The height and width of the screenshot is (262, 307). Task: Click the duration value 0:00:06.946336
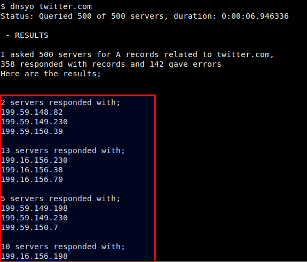pos(255,16)
